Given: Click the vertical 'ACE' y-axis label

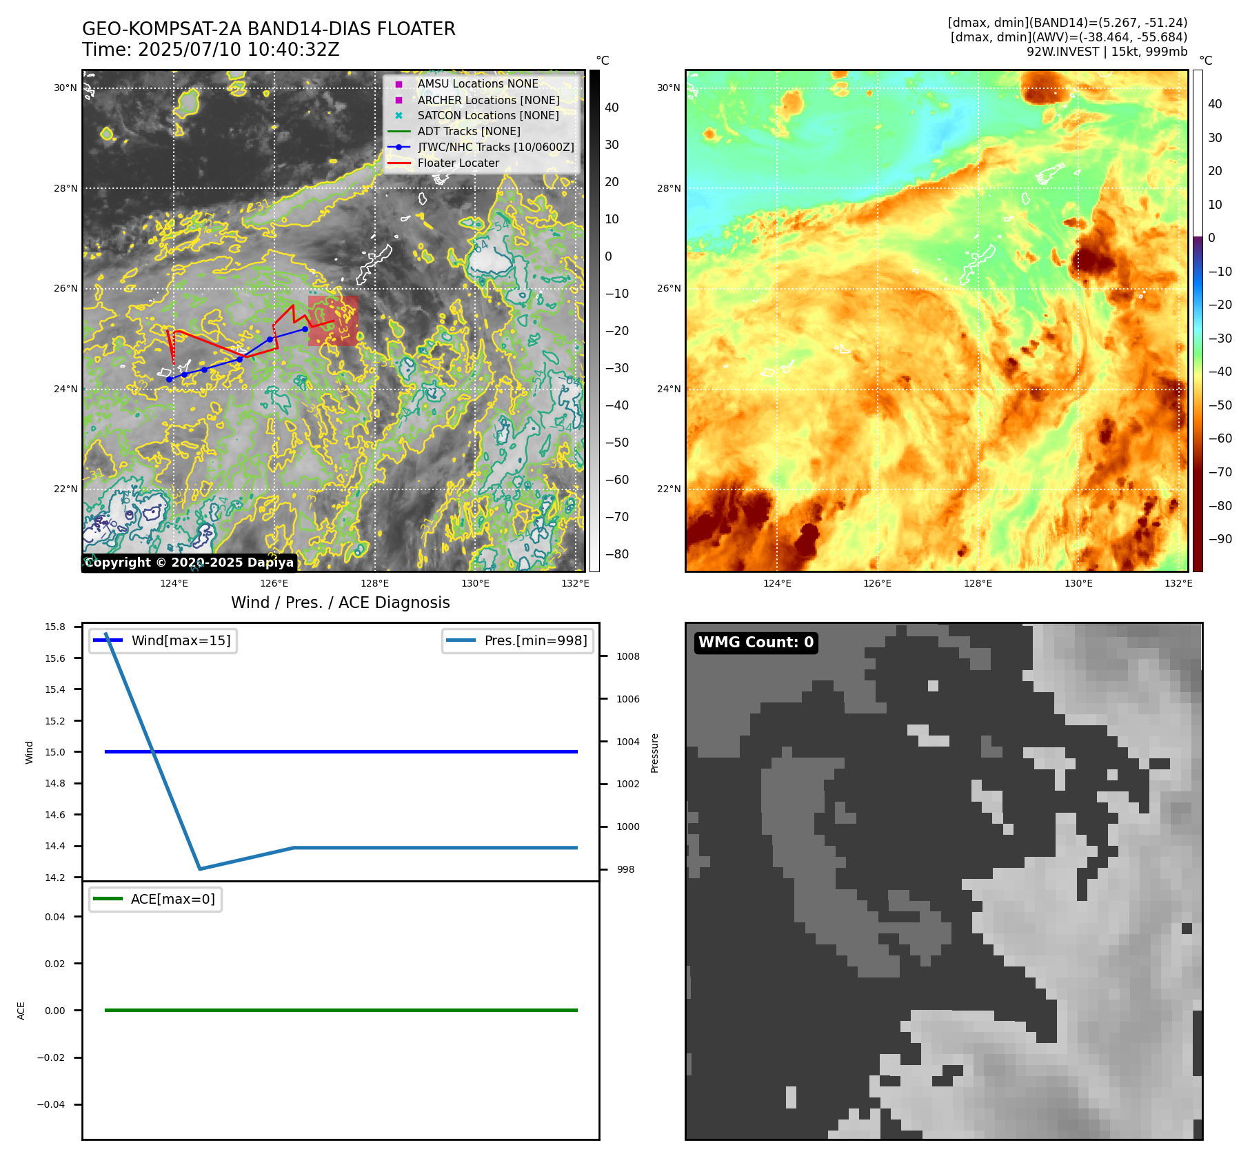Looking at the screenshot, I should click(21, 1011).
